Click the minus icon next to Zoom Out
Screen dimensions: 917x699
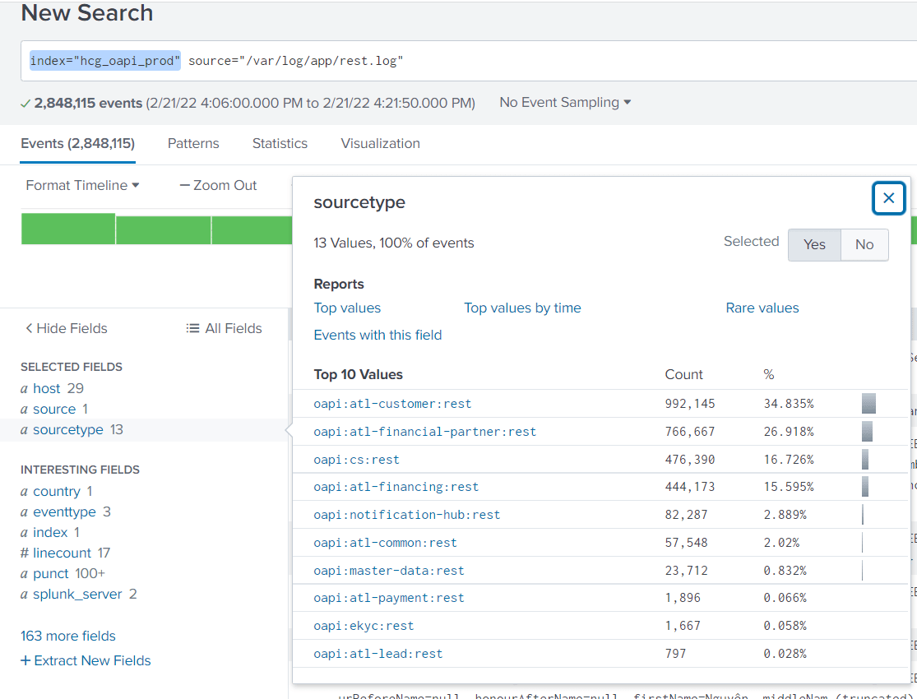tap(184, 185)
